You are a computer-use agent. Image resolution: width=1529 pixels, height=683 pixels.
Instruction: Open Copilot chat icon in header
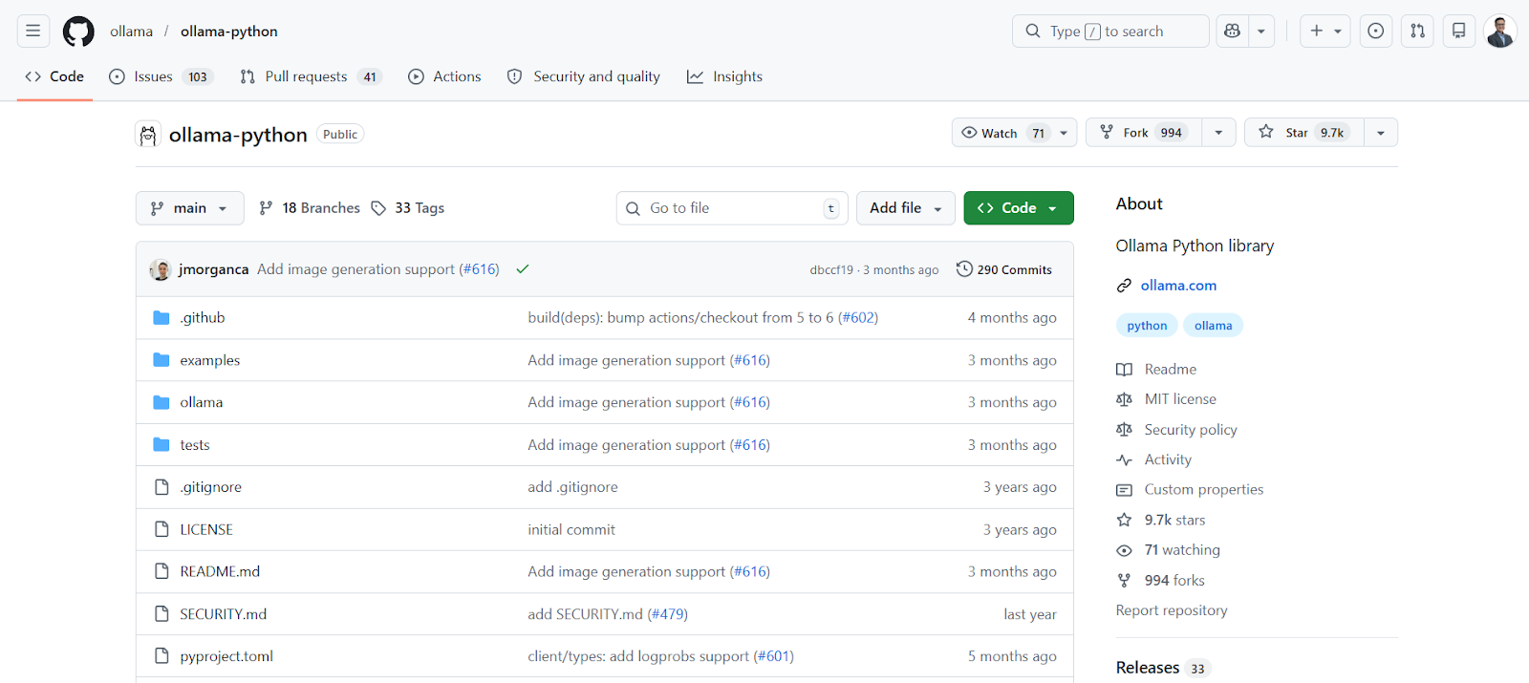[1233, 32]
